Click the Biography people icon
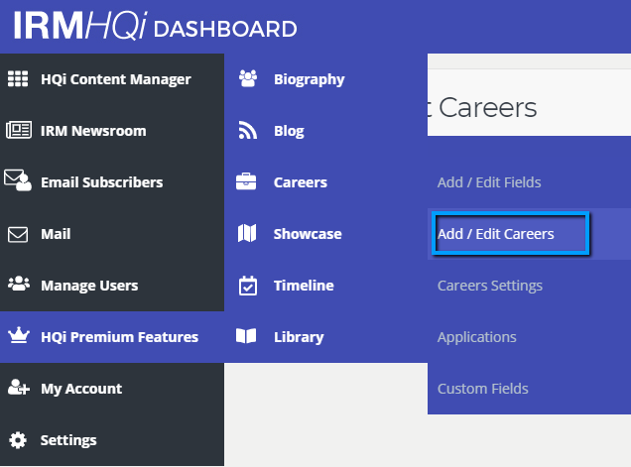 pos(248,78)
